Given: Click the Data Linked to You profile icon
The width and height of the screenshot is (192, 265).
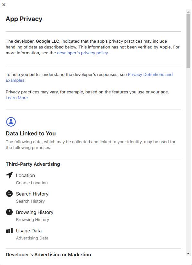Looking at the screenshot, I should (x=11, y=122).
